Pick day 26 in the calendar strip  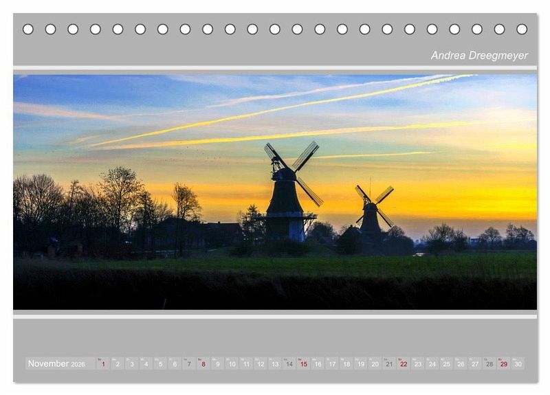(461, 363)
